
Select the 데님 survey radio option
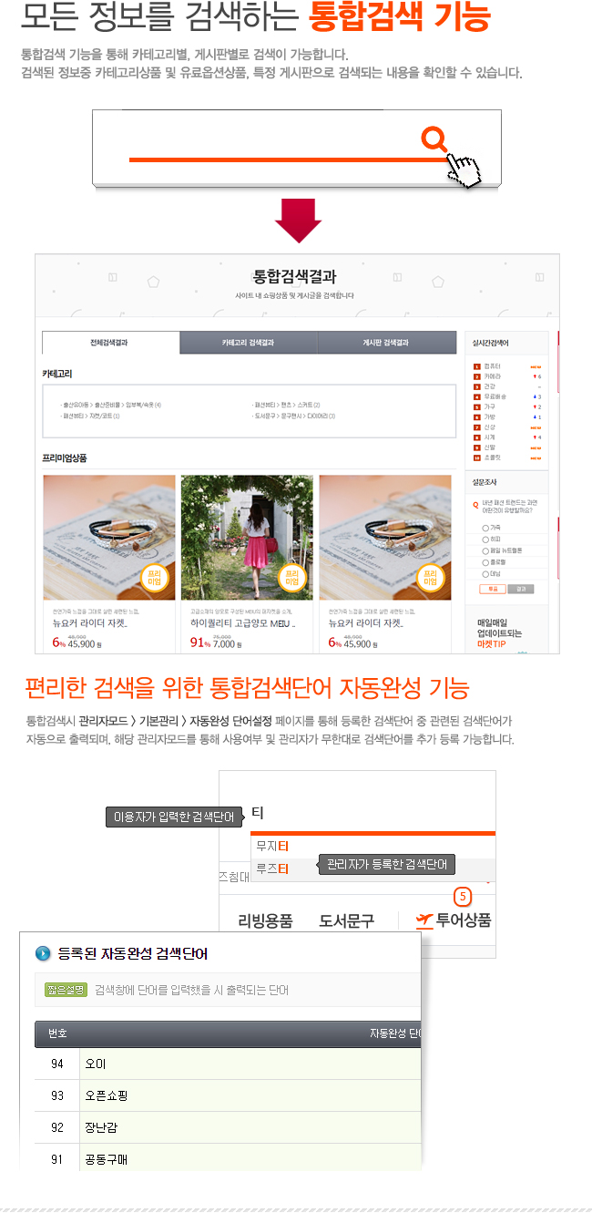[485, 575]
